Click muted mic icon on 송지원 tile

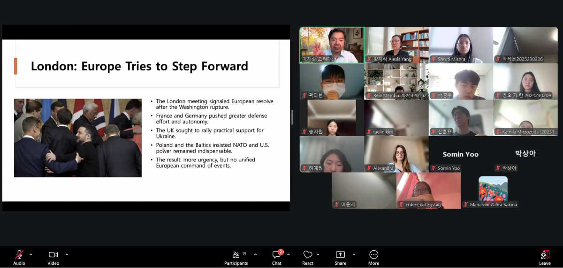305,132
